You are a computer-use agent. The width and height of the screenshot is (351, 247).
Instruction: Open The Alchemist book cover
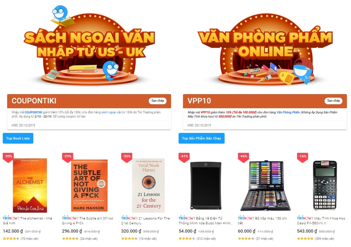(x=30, y=186)
